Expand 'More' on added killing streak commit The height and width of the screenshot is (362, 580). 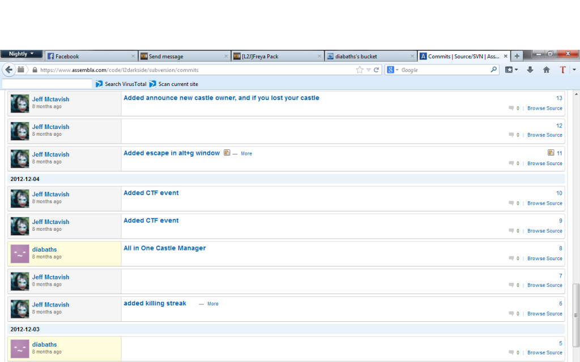tap(212, 304)
